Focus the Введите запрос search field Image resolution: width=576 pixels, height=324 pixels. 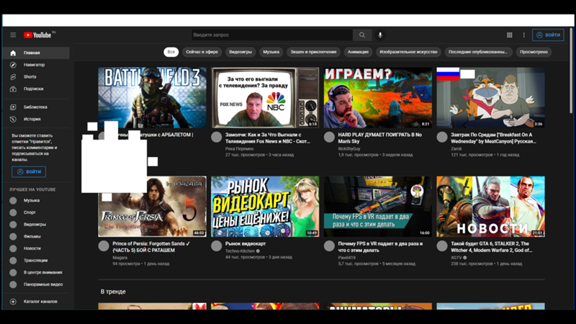272,35
